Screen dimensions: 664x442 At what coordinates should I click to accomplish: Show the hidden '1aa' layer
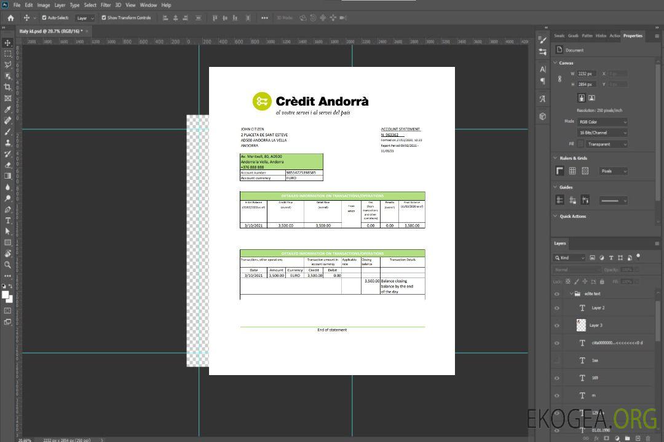pos(557,361)
